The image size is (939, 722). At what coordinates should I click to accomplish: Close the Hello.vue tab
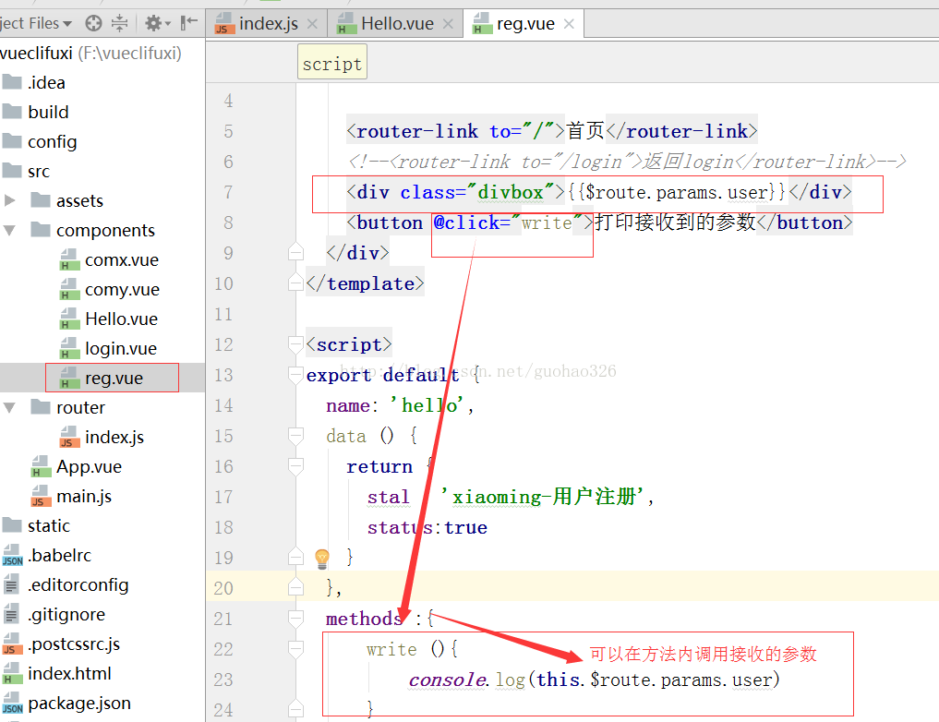click(448, 24)
